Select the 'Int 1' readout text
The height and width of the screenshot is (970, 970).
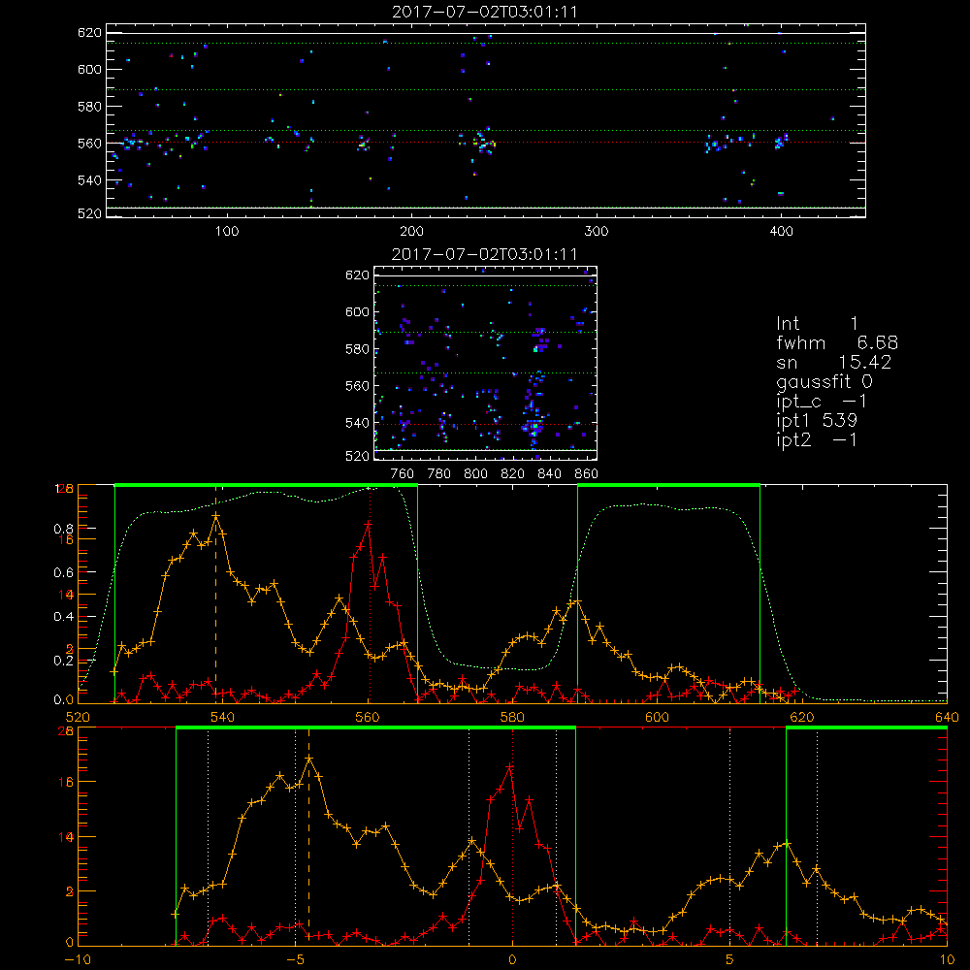[817, 324]
